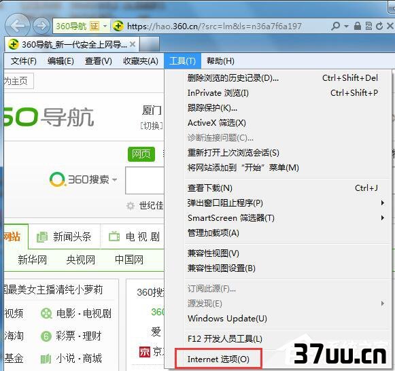Expand the 360搜索 engine dropdown

115,179
